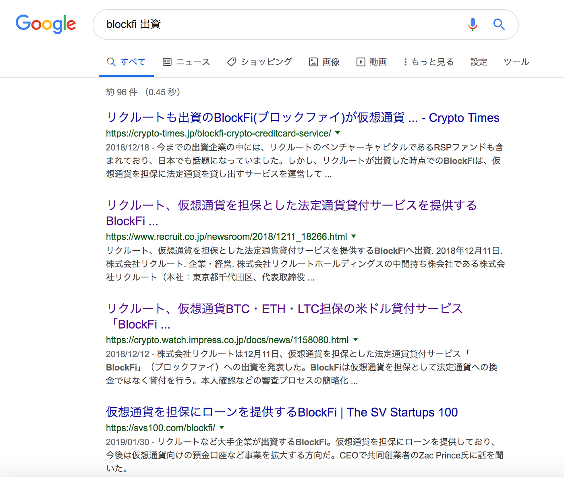Switch to the ショッピング tab

point(260,62)
